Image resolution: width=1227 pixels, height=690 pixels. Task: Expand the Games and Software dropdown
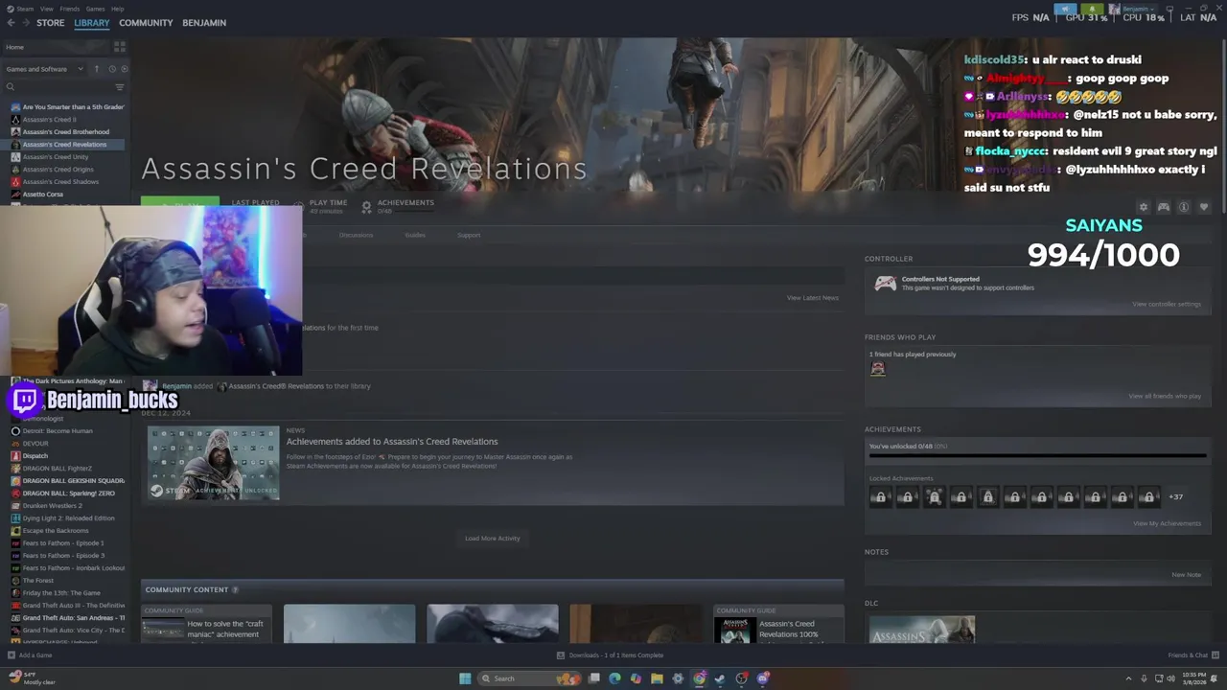(x=44, y=69)
